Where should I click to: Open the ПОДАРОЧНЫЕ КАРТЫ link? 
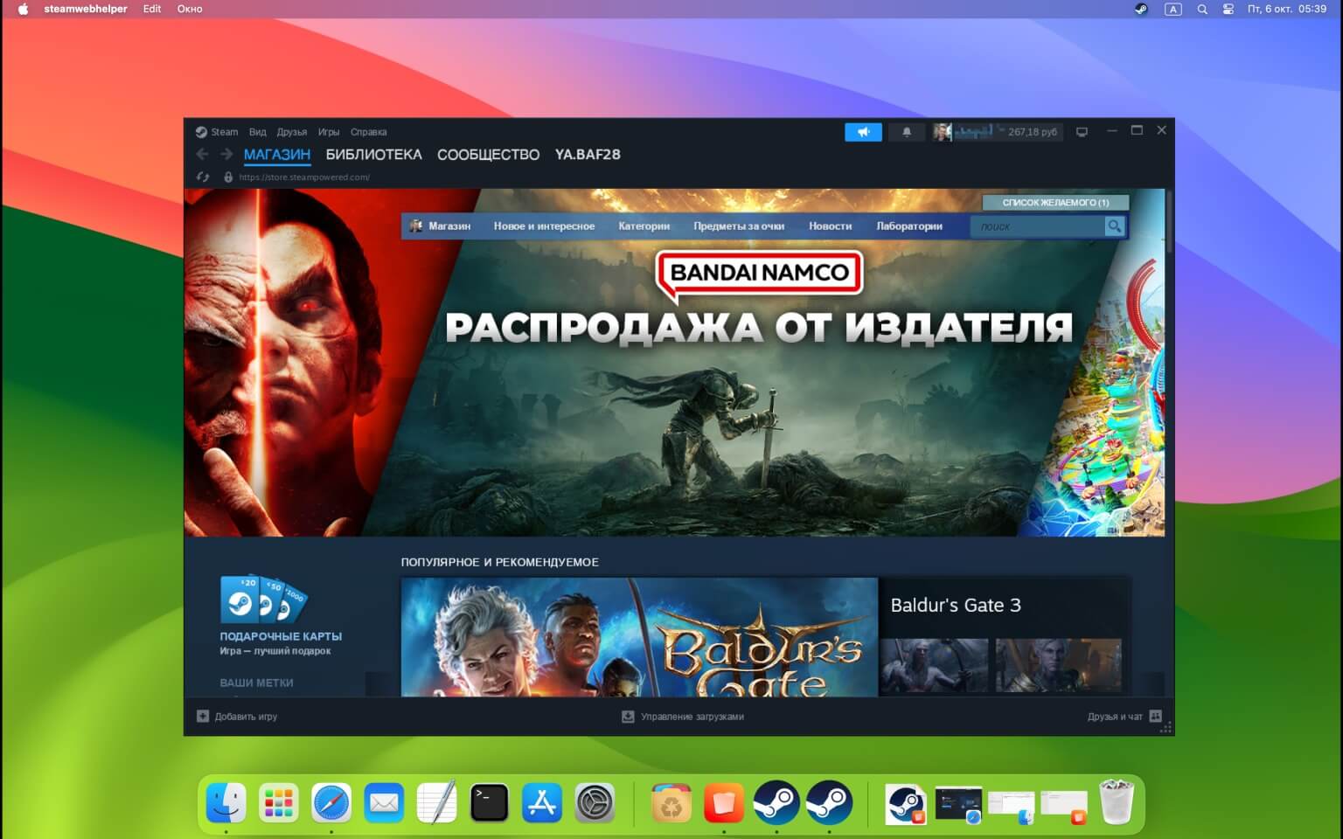(281, 636)
